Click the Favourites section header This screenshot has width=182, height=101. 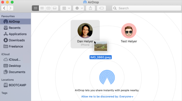(x=8, y=16)
